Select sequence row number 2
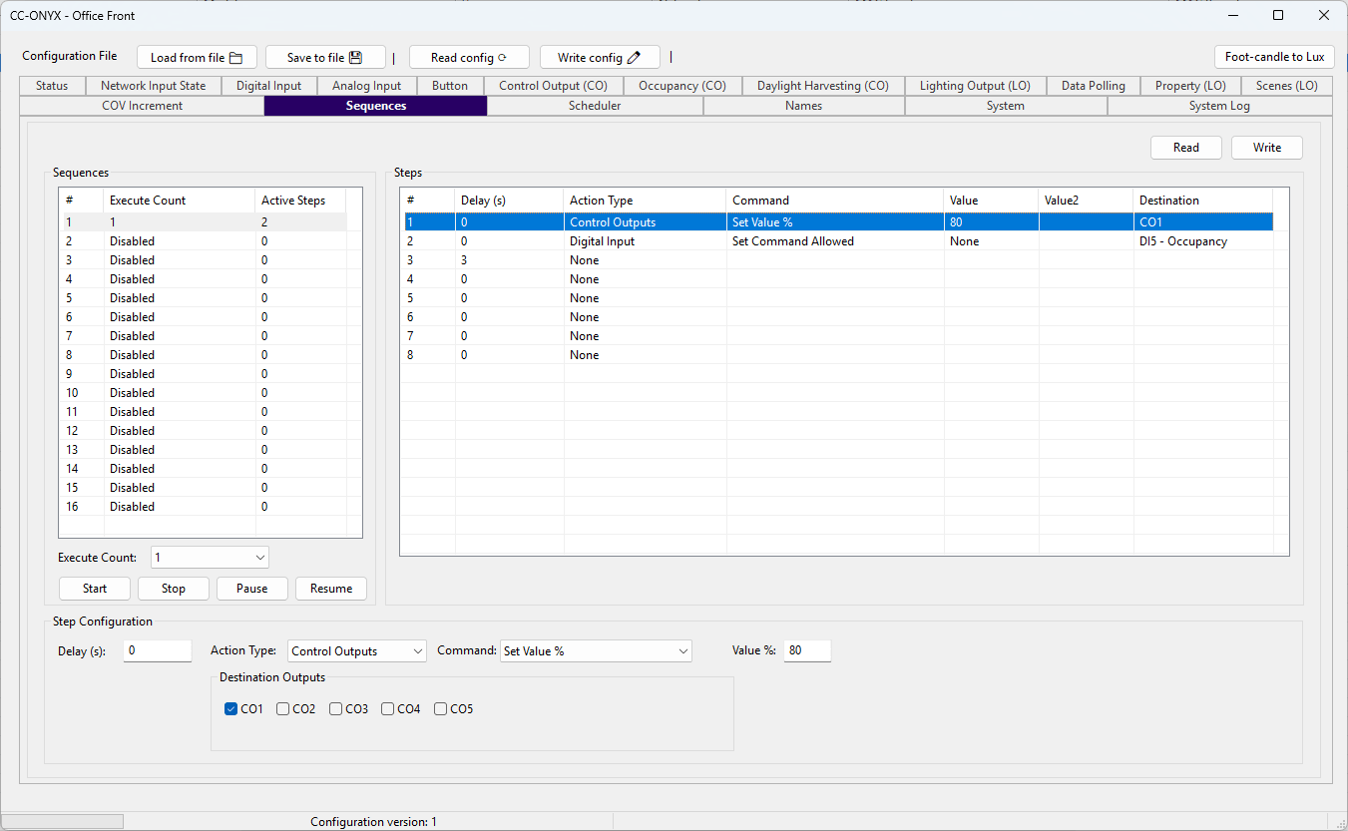This screenshot has height=831, width=1348. [x=203, y=241]
